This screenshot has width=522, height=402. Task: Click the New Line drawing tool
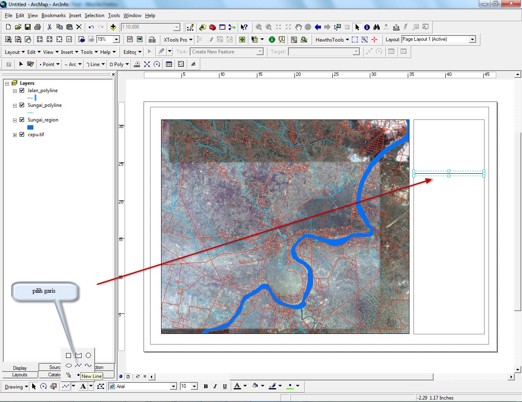click(78, 365)
